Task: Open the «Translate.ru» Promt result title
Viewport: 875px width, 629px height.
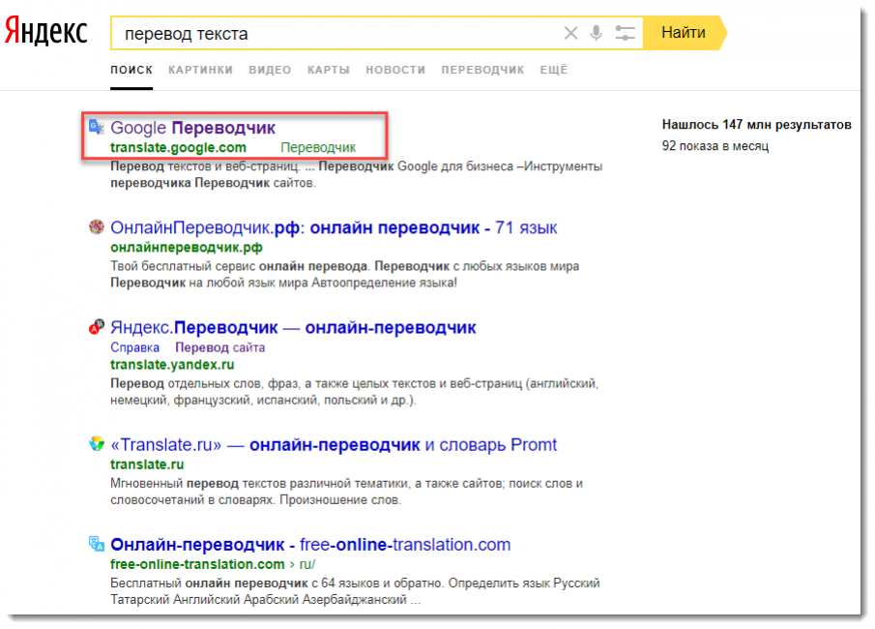Action: [334, 445]
